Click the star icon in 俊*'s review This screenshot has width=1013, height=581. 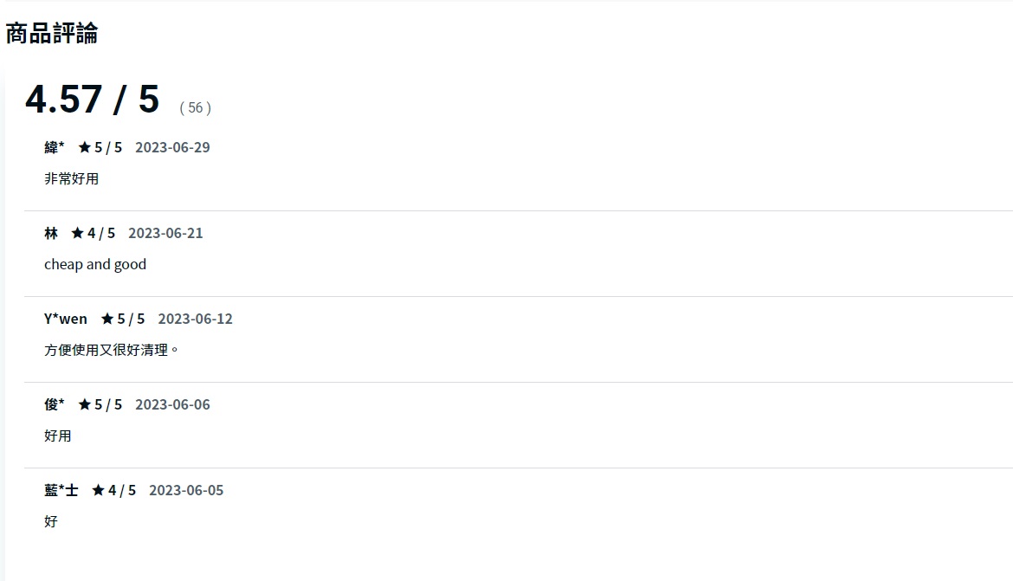[85, 404]
